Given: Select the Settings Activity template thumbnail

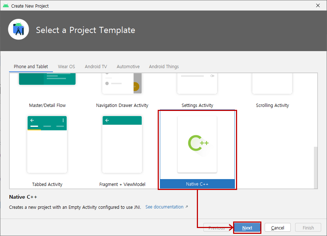Looking at the screenshot, I should coord(197,83).
